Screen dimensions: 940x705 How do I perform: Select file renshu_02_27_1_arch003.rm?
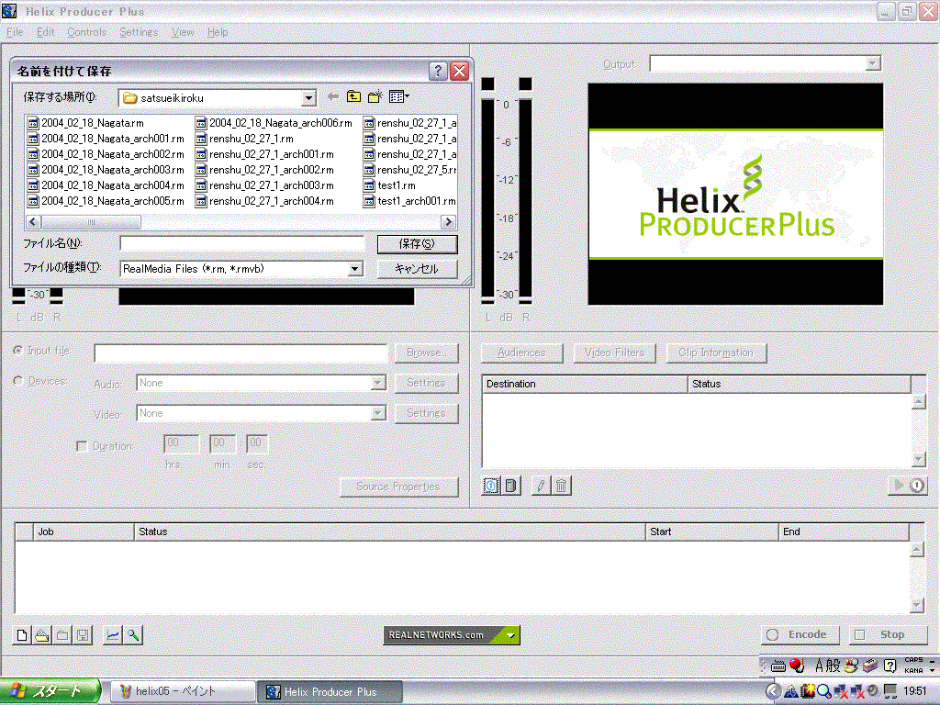tap(264, 185)
